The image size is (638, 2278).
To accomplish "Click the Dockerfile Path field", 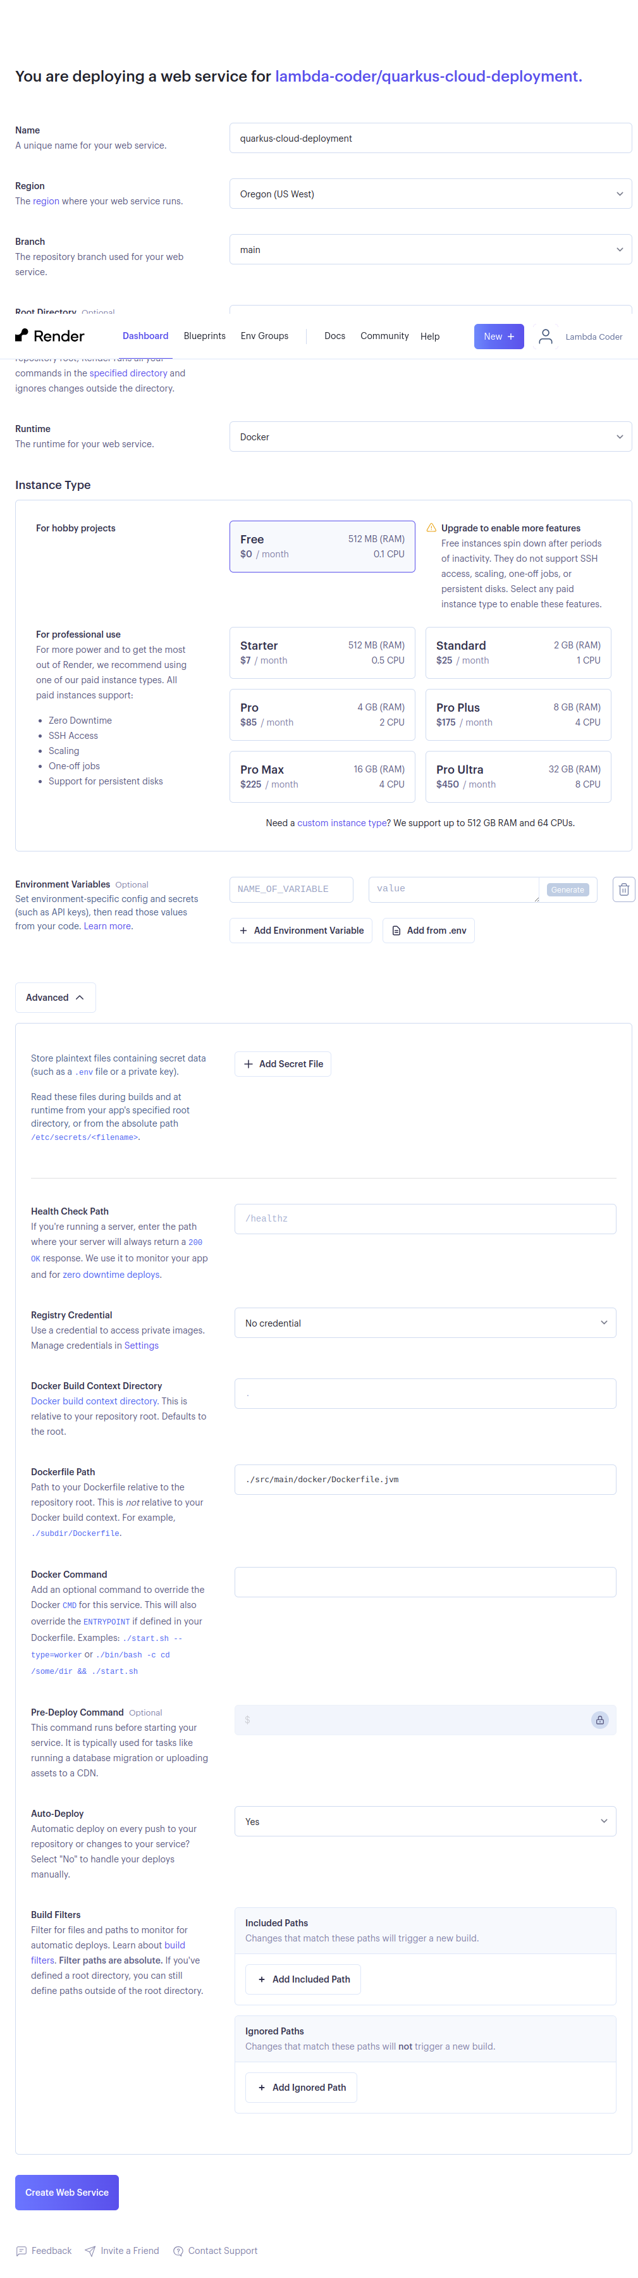I will [425, 1480].
